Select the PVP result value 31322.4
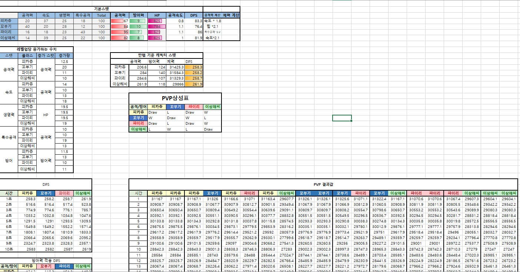This screenshot has height=272, width=520. tap(379, 199)
